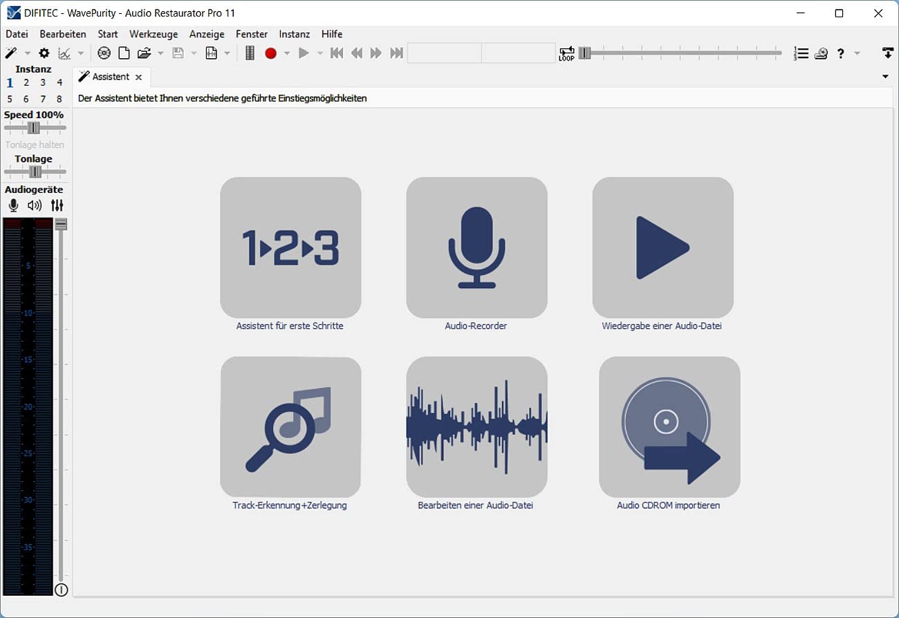Select the Assistent tab
This screenshot has height=618, width=899.
click(x=111, y=77)
